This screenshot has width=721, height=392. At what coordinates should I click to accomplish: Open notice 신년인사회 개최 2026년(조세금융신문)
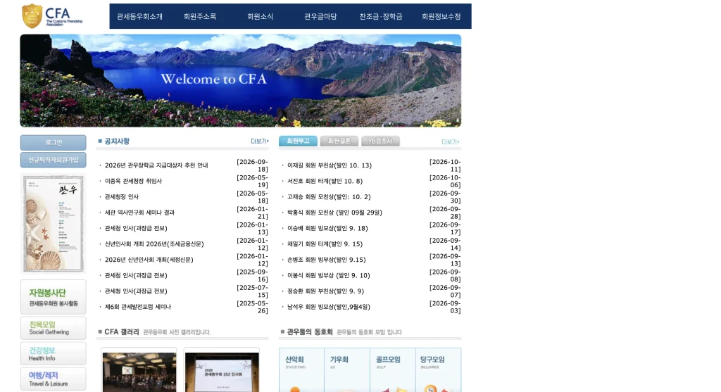[154, 244]
